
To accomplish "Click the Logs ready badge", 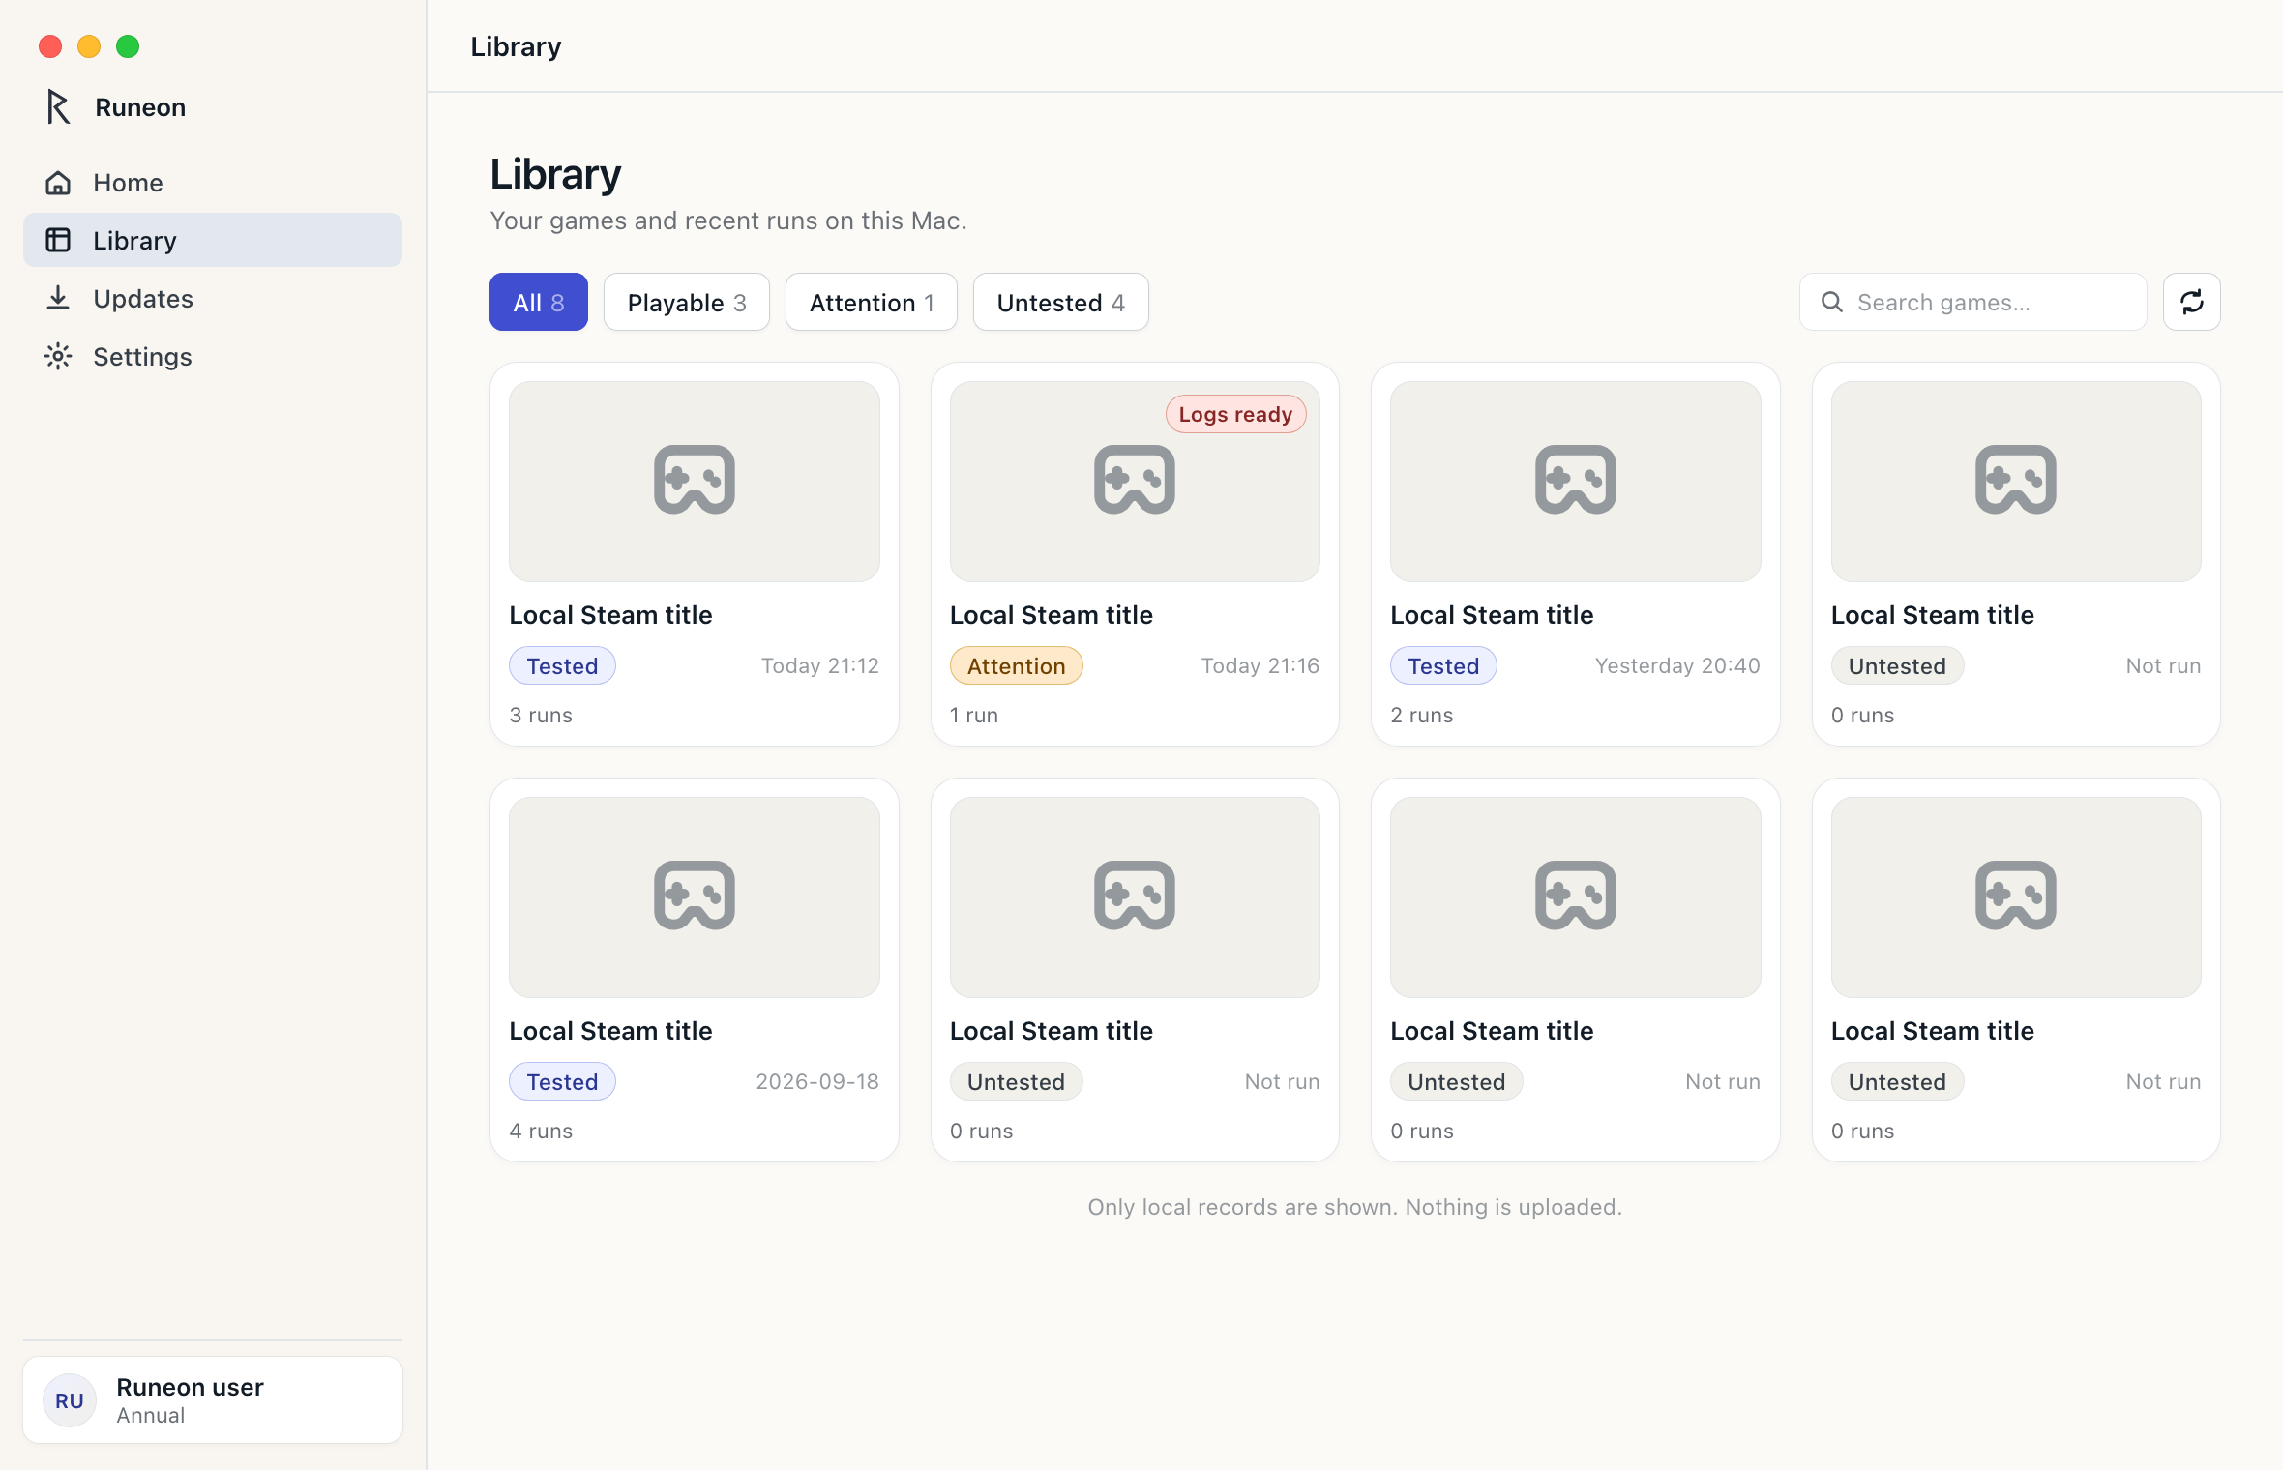I will pos(1236,414).
